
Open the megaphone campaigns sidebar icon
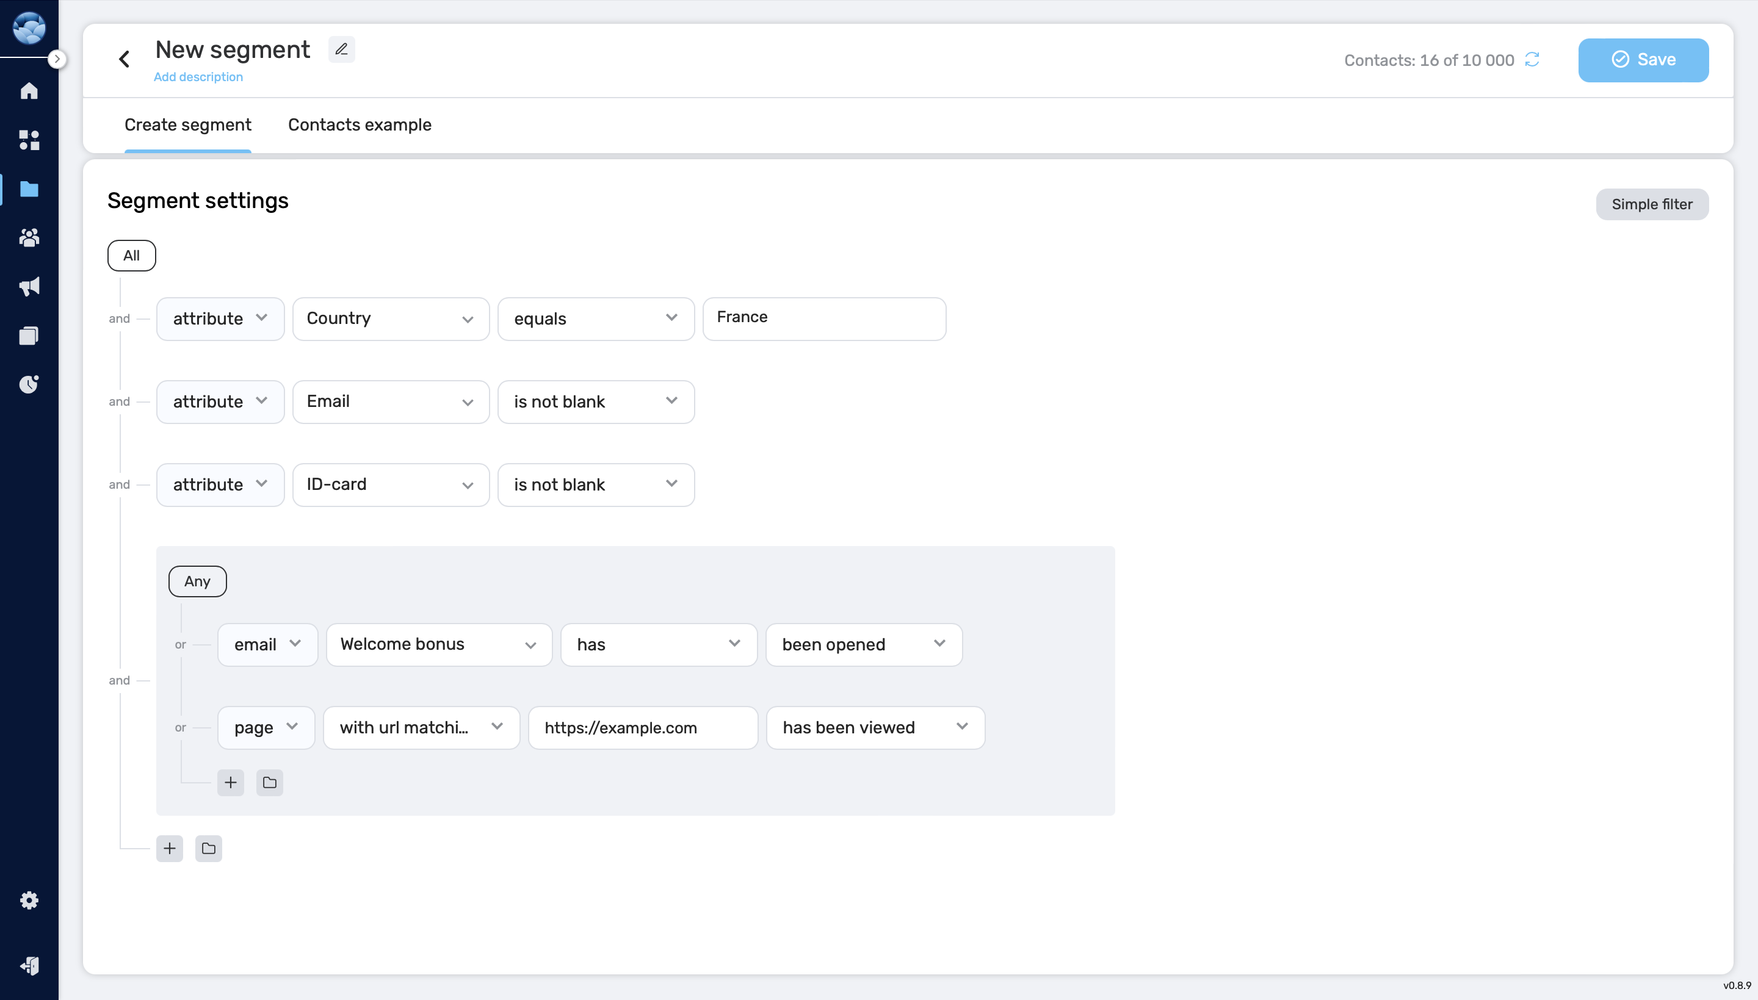coord(29,286)
